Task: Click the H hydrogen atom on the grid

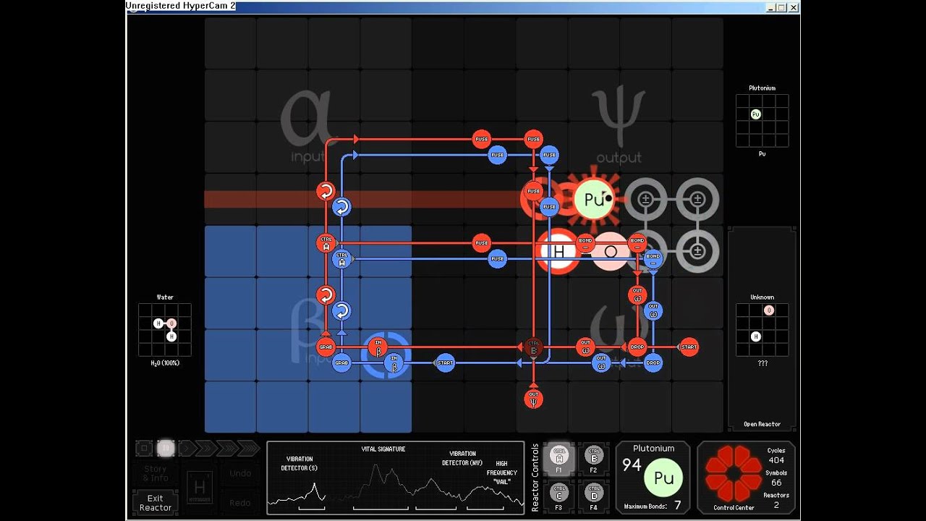Action: (x=558, y=252)
